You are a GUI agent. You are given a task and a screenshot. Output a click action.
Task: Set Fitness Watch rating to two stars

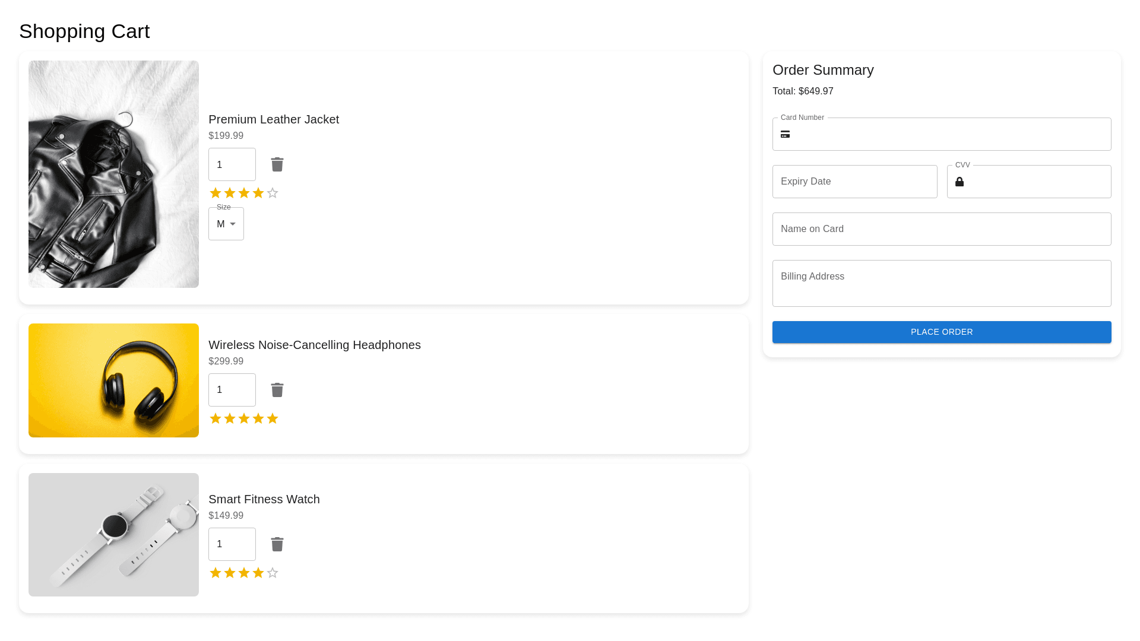point(230,573)
